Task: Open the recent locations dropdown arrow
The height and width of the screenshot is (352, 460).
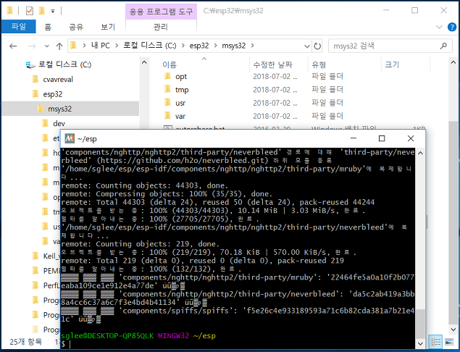Action: [x=46, y=46]
